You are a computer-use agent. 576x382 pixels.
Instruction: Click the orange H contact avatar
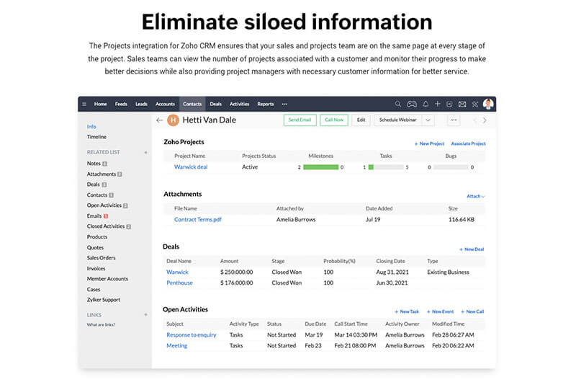[x=173, y=120]
